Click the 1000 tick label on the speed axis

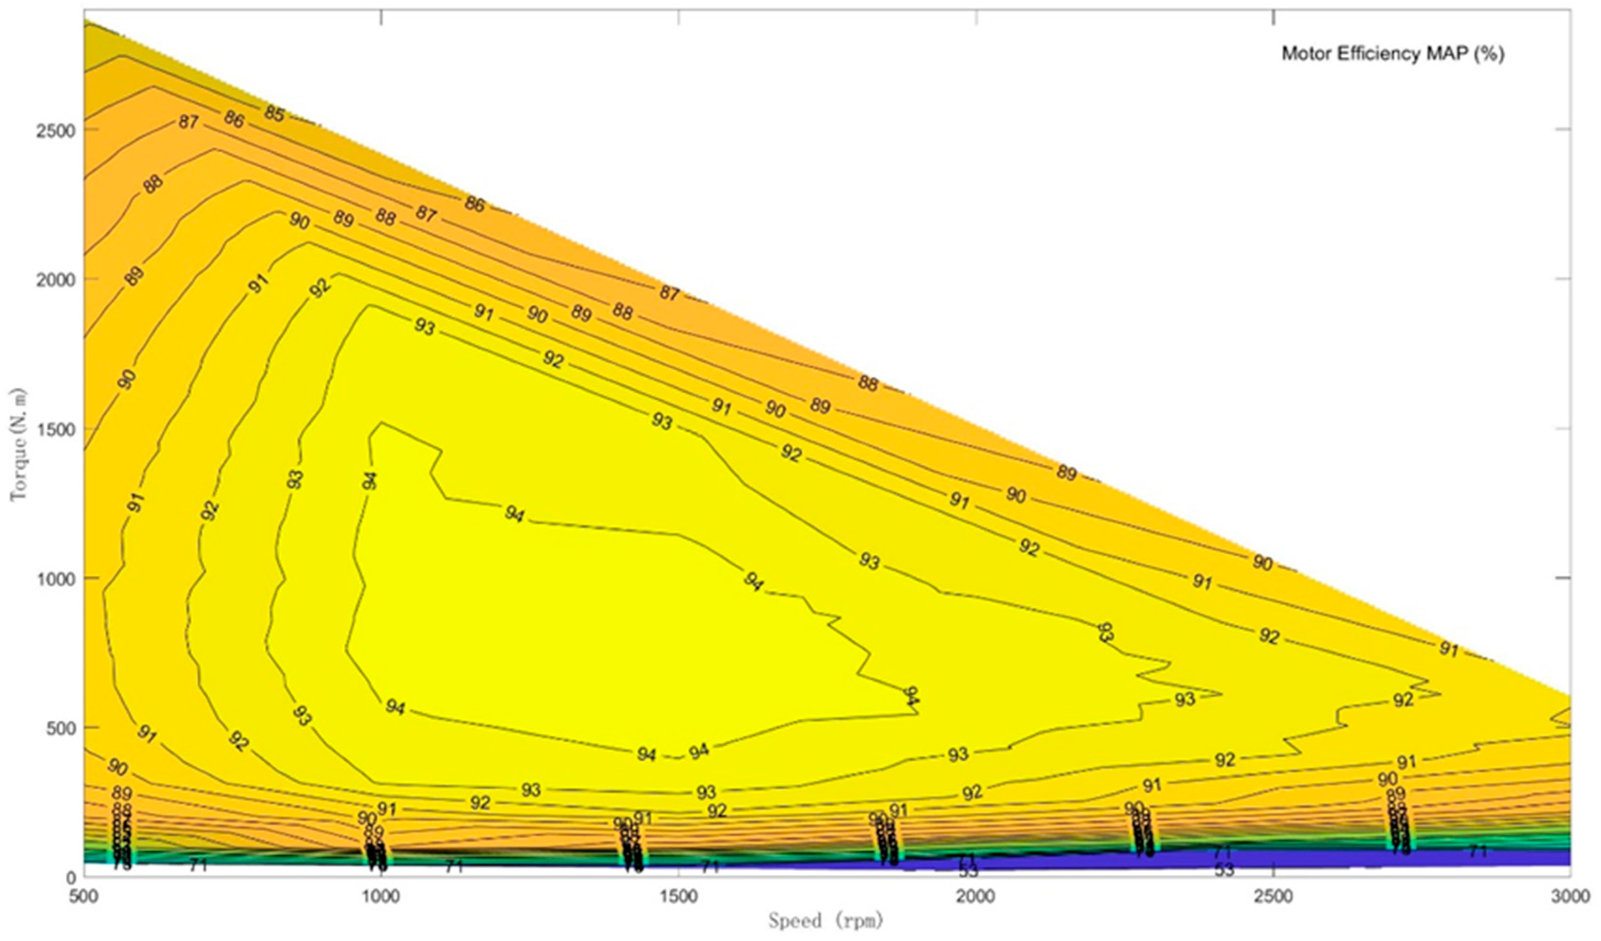pos(381,896)
